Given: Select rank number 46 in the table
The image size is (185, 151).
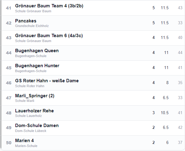Looking at the screenshot, I should coord(9,83).
